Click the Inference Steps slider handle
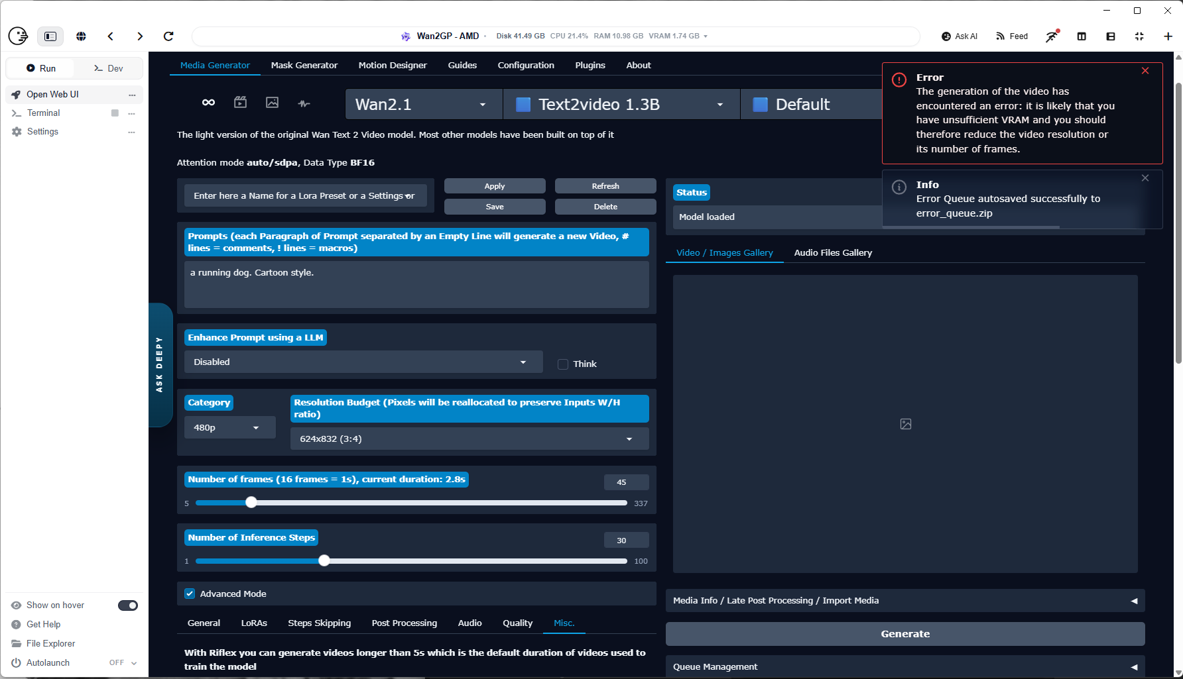Screen dimensions: 1183x679 coord(324,560)
